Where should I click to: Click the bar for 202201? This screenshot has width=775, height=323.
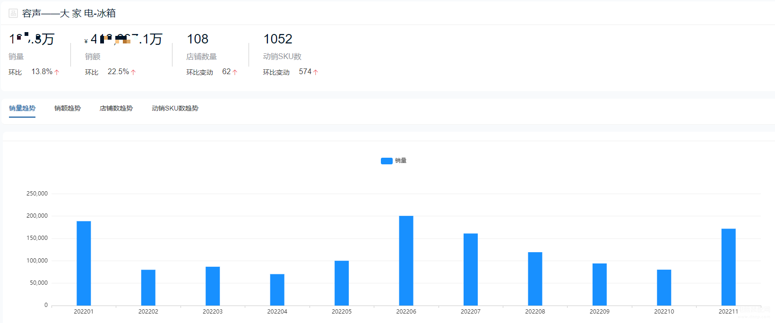tap(84, 263)
